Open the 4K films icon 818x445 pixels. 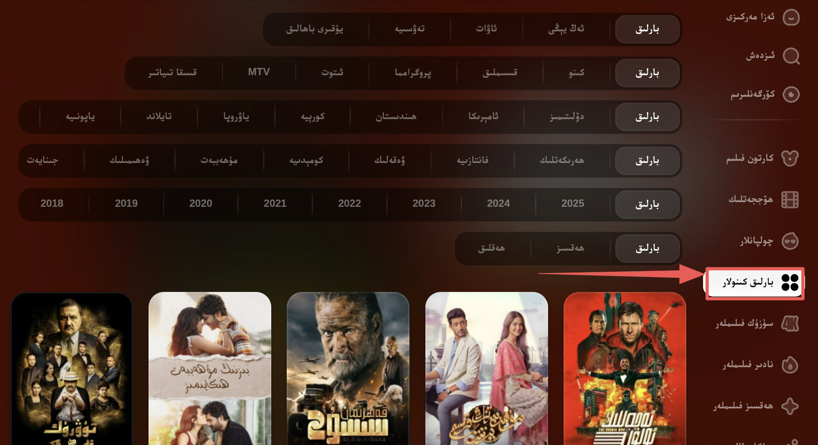[790, 323]
